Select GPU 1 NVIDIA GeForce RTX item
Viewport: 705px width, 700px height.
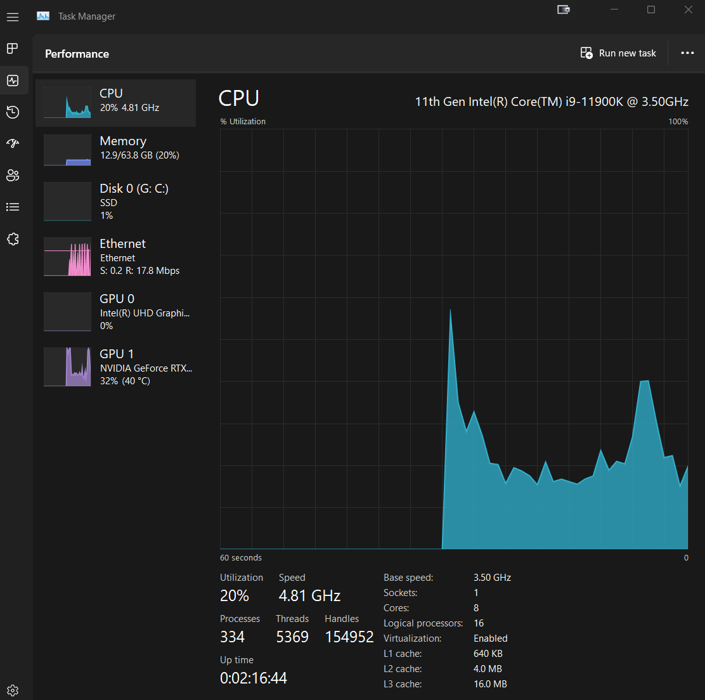pos(115,367)
